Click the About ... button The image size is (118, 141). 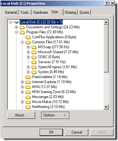pos(21,115)
